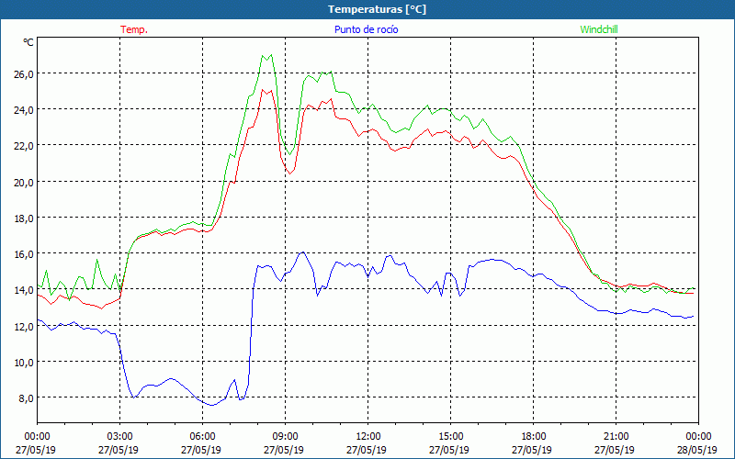Viewport: 735px width, 459px height.
Task: Click the 03:00 time axis label
Action: [119, 437]
